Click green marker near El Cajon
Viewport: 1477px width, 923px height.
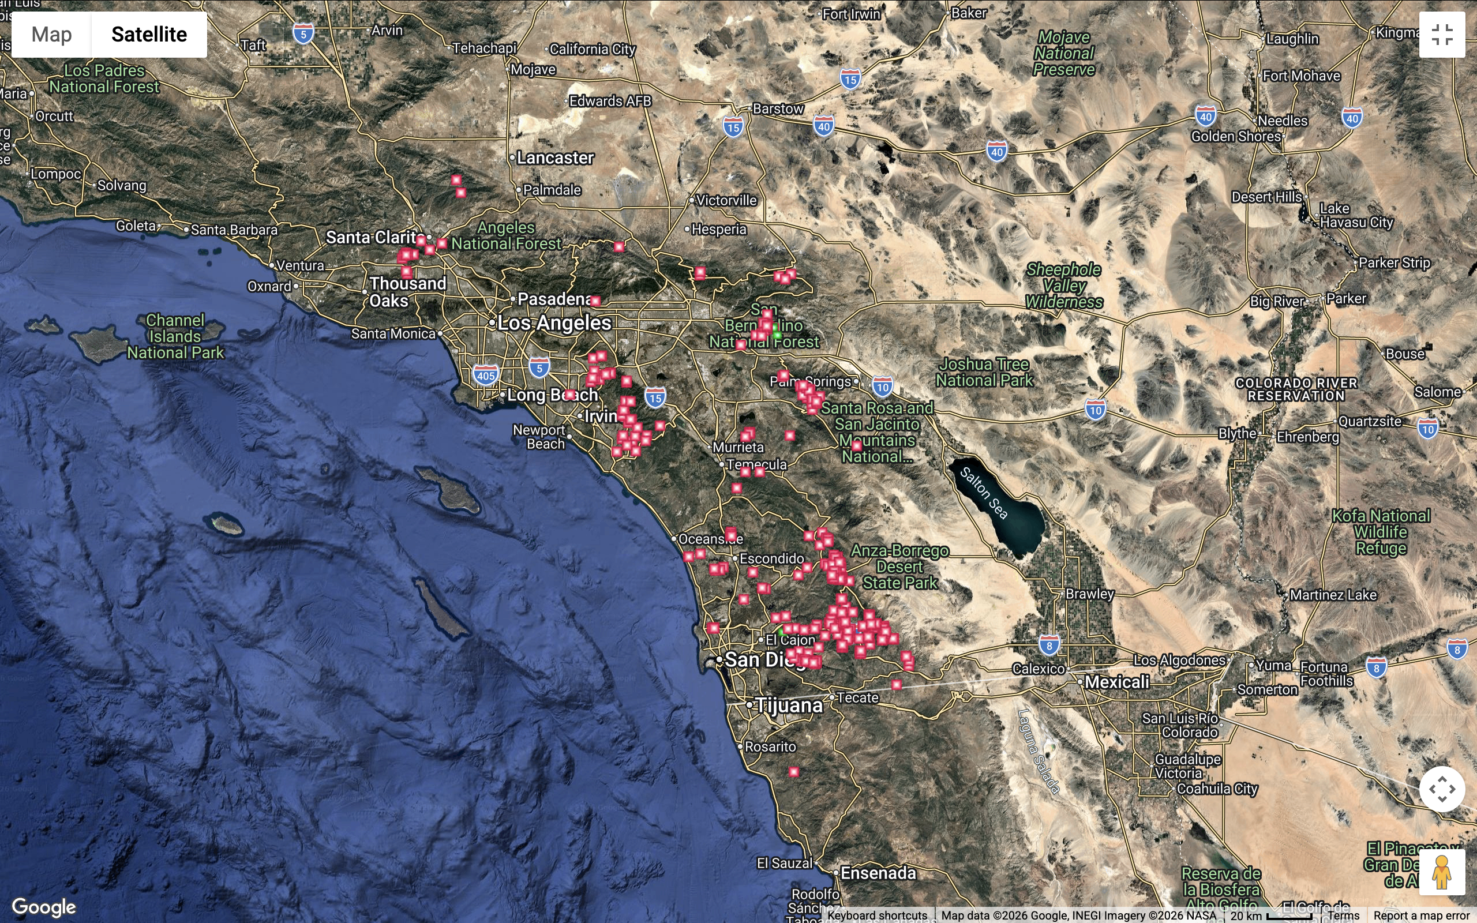(x=781, y=631)
